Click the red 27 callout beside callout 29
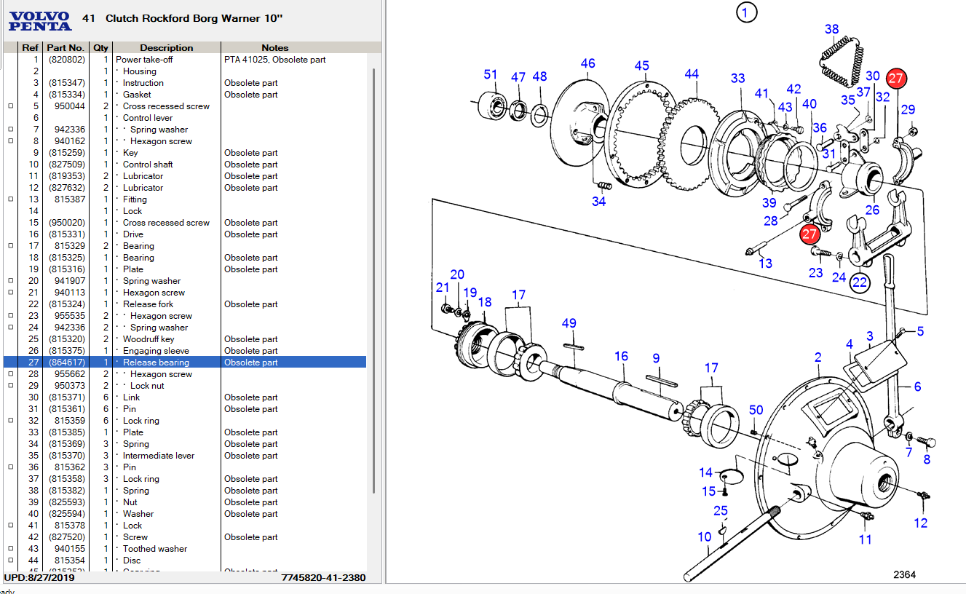This screenshot has width=966, height=594. click(x=895, y=79)
